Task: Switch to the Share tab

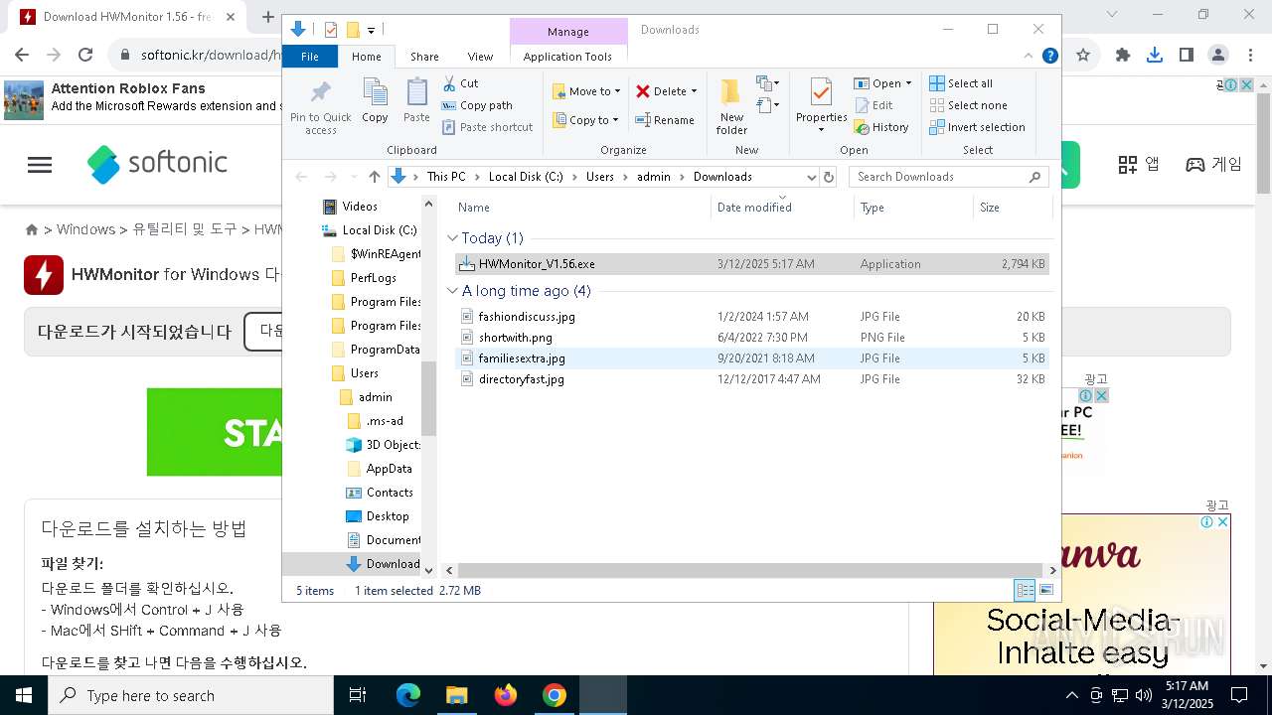Action: pos(424,57)
